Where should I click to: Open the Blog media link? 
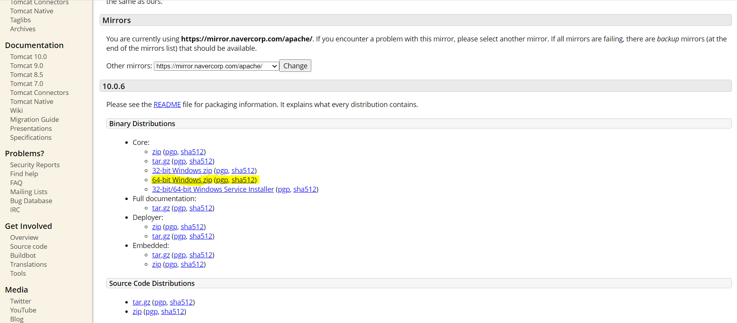click(17, 319)
